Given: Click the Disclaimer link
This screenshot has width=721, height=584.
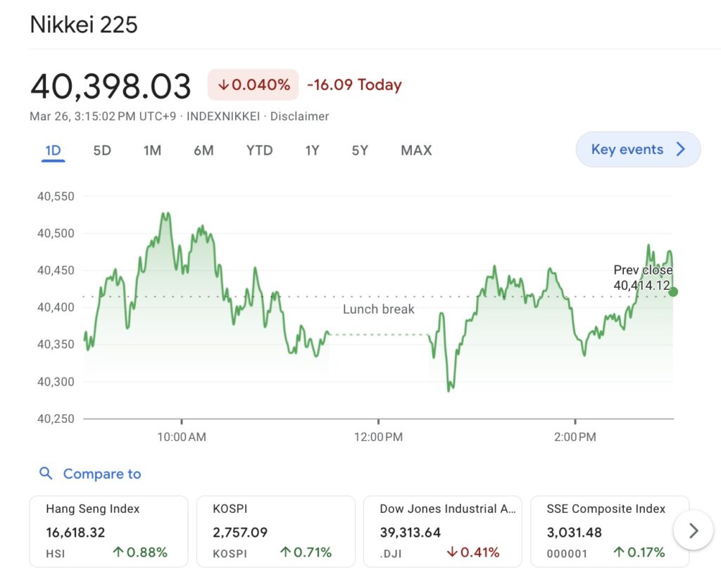Looking at the screenshot, I should [299, 116].
